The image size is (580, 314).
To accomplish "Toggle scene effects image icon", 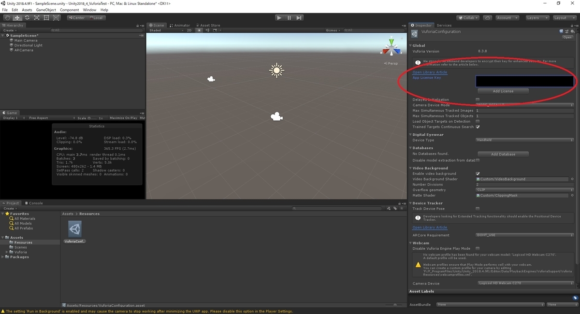I will pos(215,30).
